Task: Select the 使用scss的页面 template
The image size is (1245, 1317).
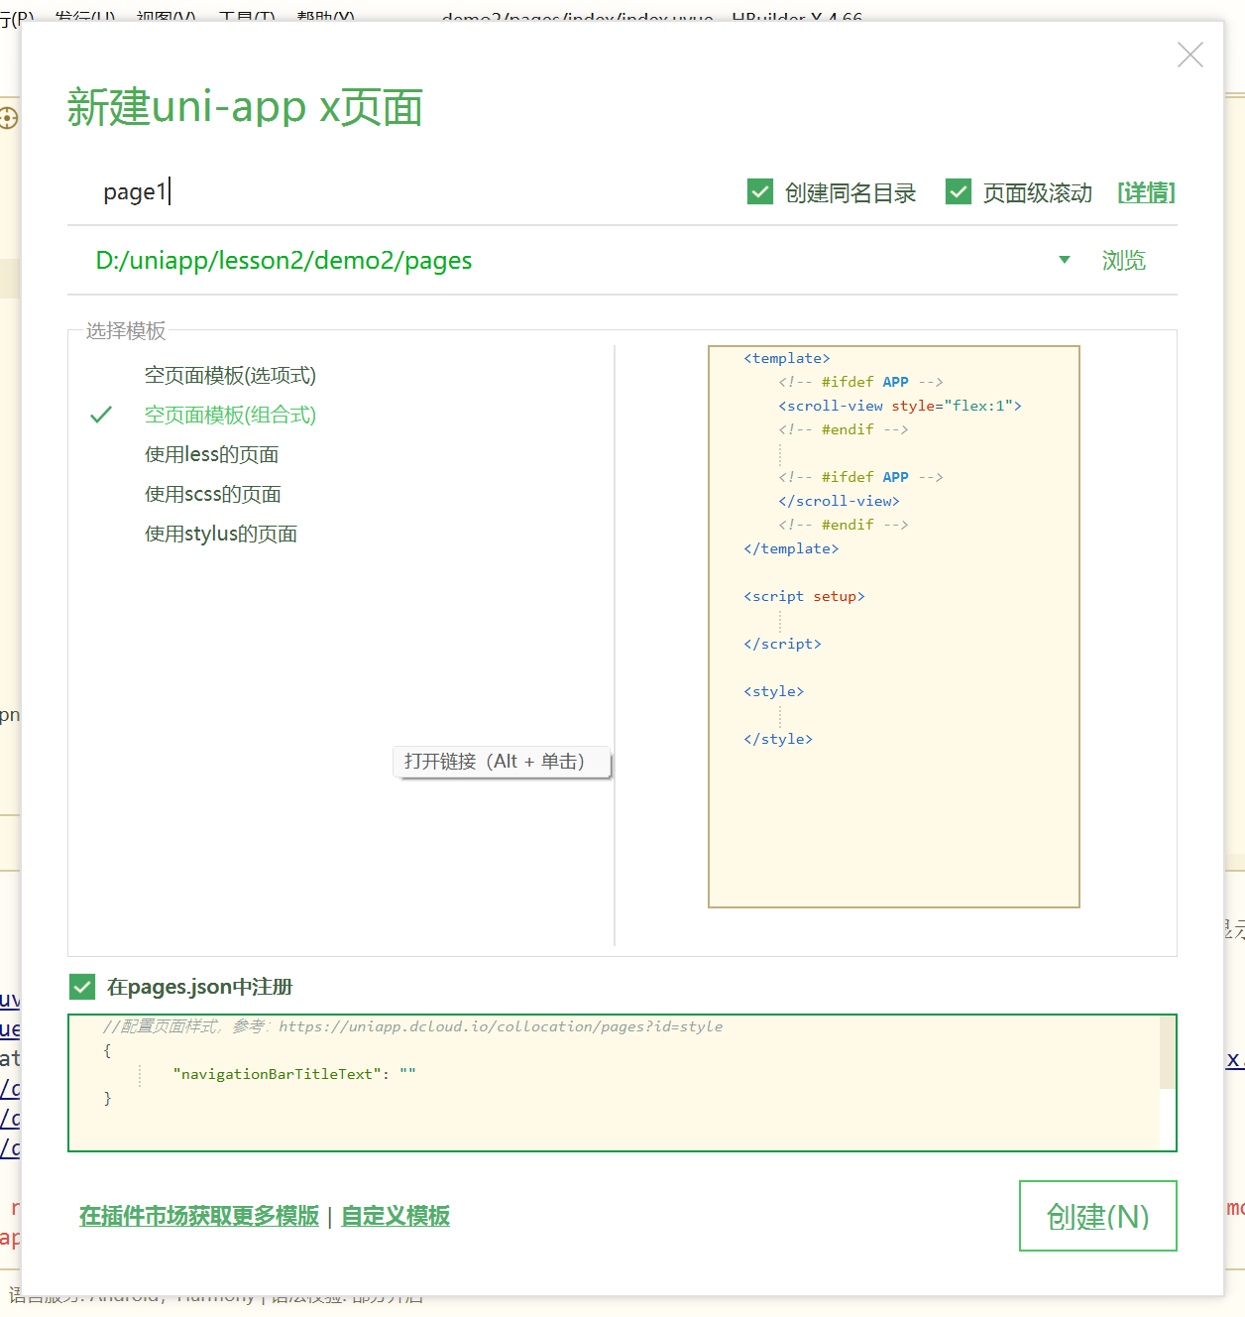Action: point(212,494)
